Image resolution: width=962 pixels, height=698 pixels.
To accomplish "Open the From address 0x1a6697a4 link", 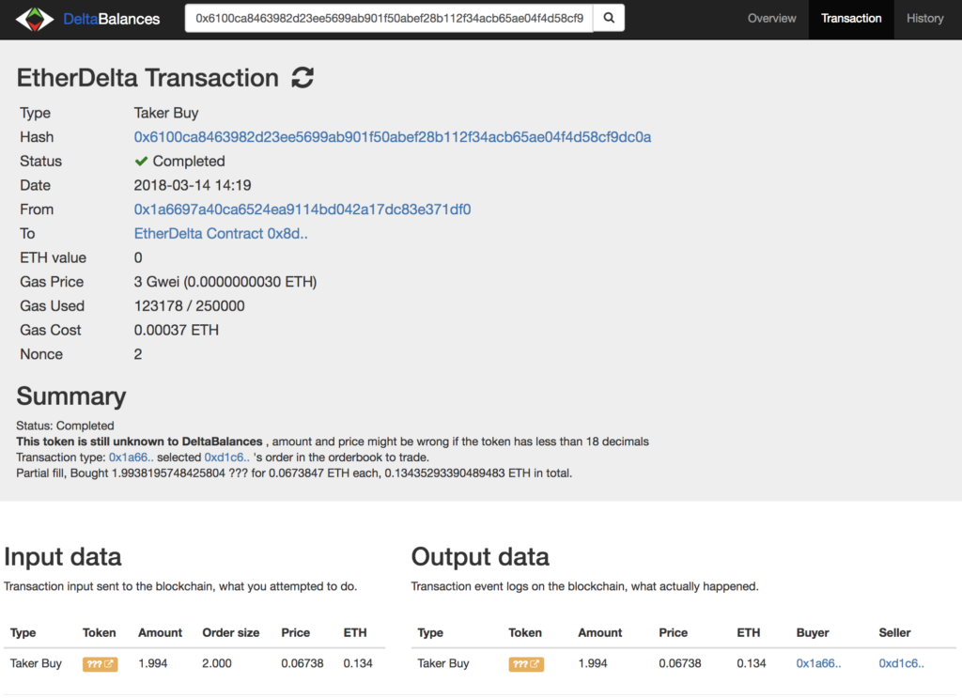I will [303, 209].
